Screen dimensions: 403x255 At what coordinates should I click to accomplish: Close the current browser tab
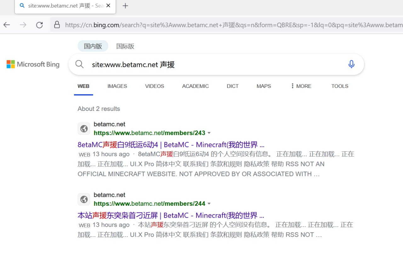[108, 6]
